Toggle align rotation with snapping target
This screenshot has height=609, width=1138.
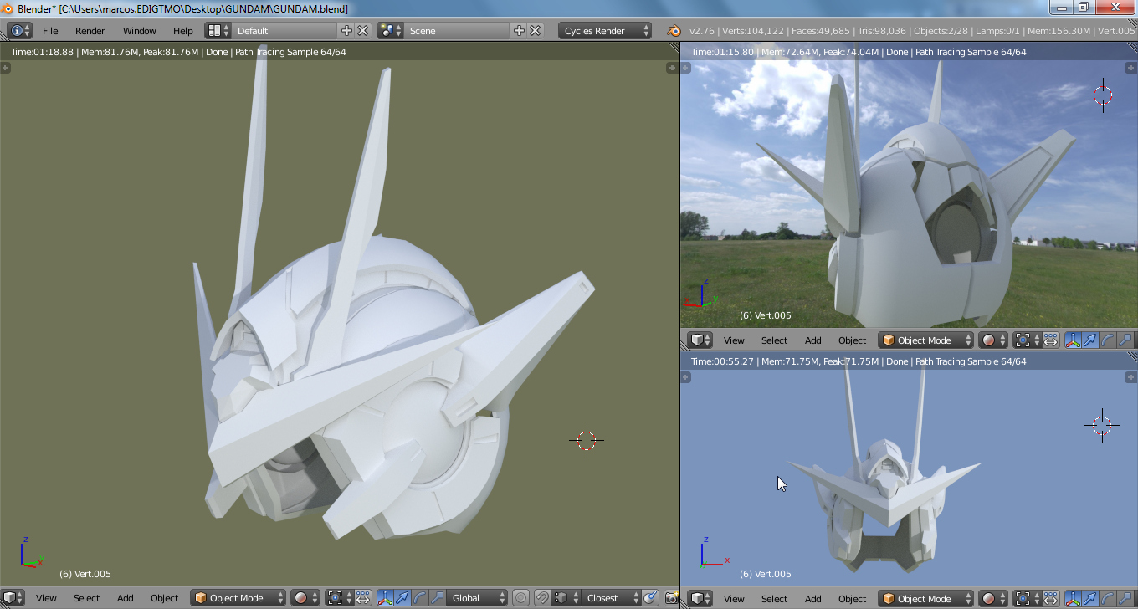(651, 598)
